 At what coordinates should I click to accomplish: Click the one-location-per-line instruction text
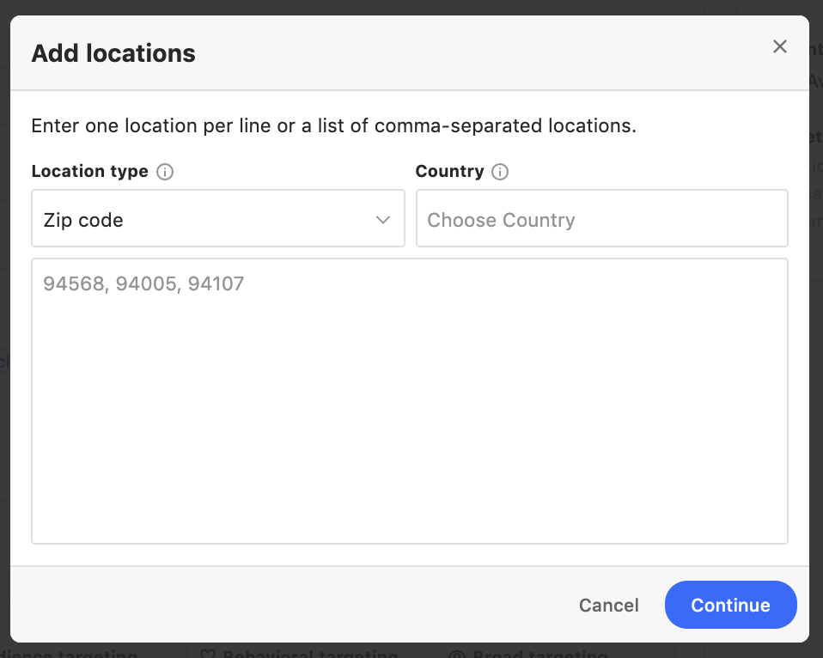point(333,126)
